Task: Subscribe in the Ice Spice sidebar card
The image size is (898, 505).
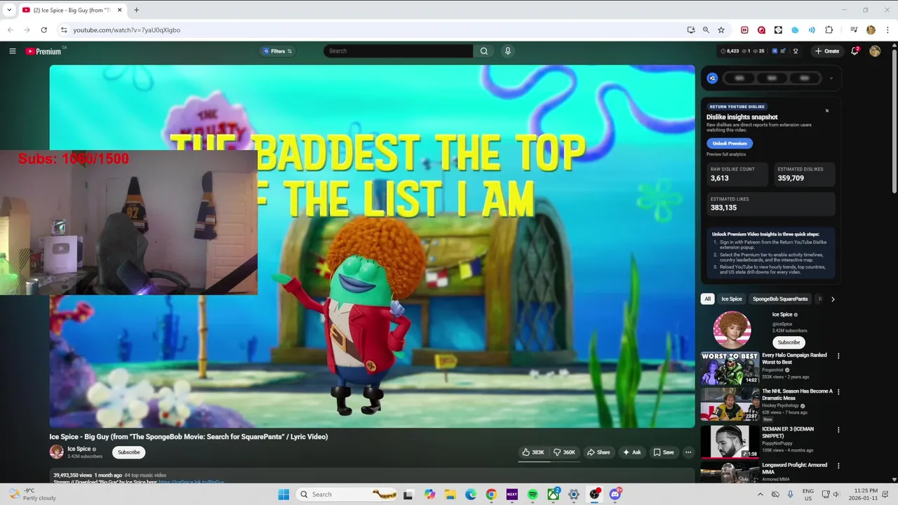Action: pos(789,342)
